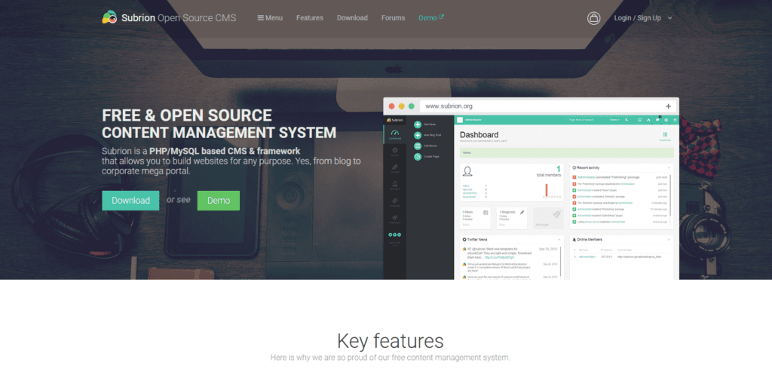Click the Subrion chameleon logo icon
Viewport: 772px width, 378px height.
pyautogui.click(x=109, y=17)
